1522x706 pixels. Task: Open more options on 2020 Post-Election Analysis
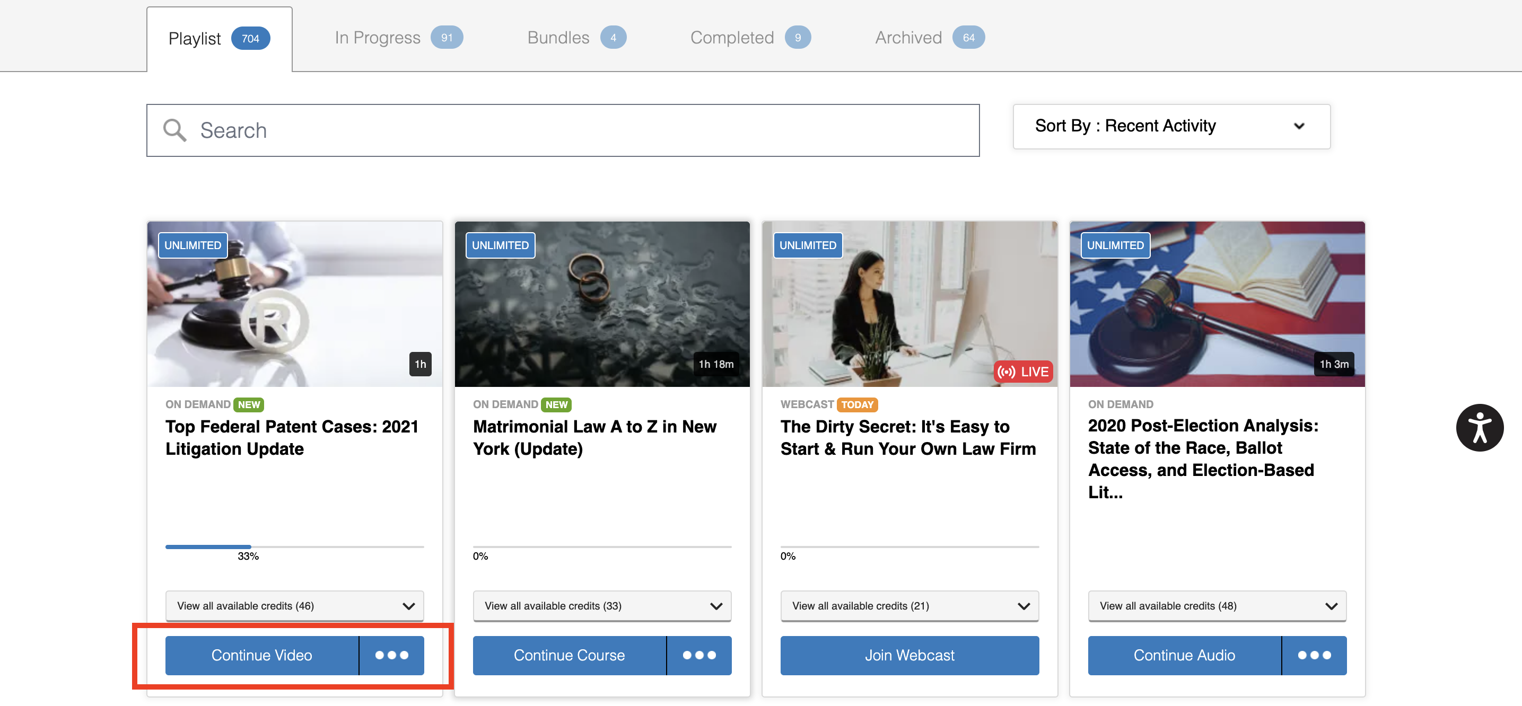pos(1314,655)
